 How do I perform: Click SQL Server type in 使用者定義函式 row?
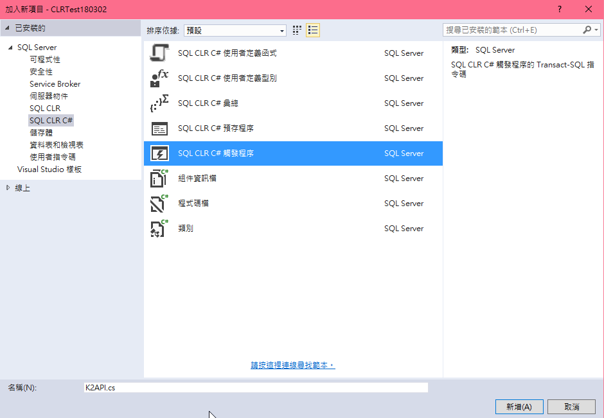pos(404,53)
